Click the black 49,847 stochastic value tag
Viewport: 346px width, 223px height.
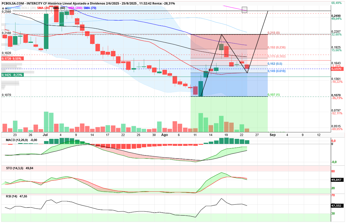337,180
